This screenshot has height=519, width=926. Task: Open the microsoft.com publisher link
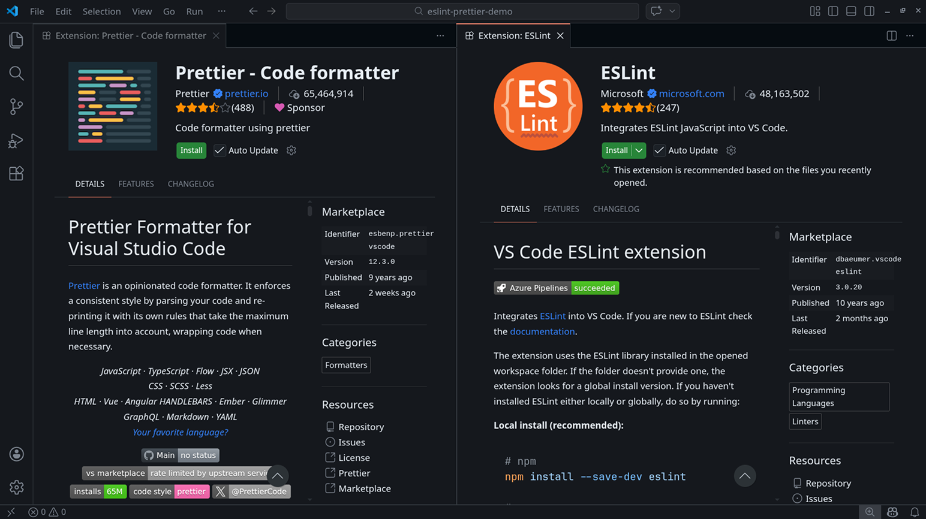click(x=691, y=93)
